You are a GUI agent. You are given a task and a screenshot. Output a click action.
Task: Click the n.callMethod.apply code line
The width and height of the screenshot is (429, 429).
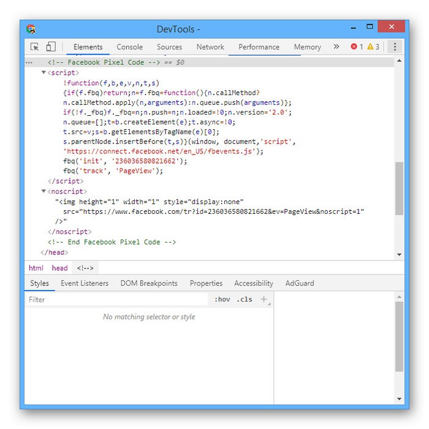[177, 102]
